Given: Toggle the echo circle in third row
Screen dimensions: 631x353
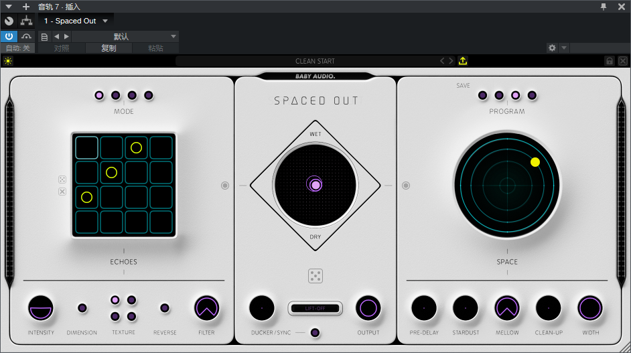Looking at the screenshot, I should pos(86,197).
